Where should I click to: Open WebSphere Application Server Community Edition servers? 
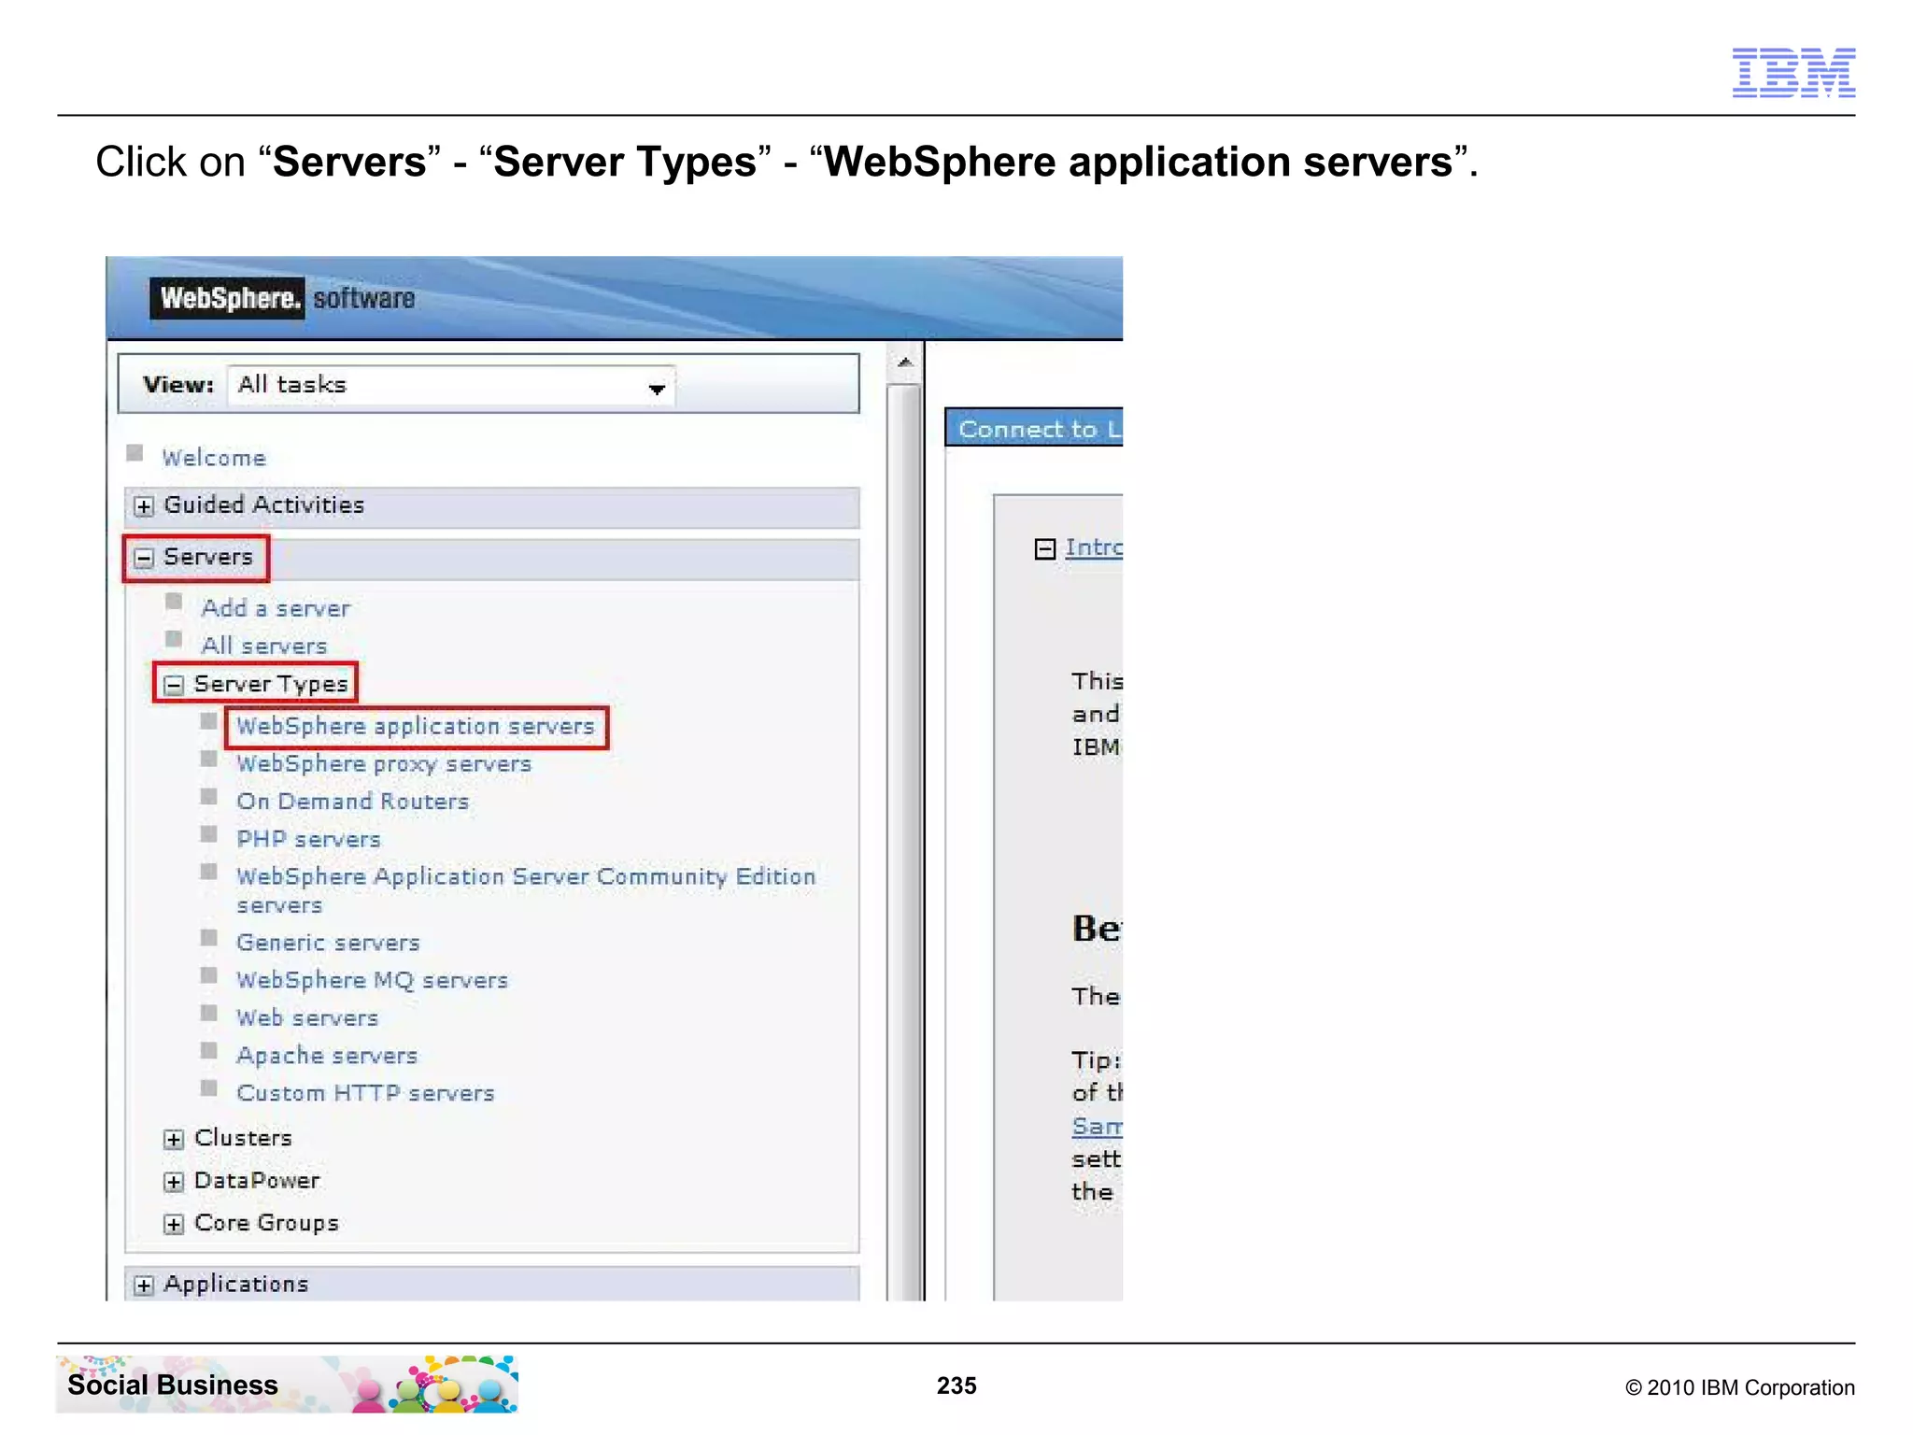tap(526, 890)
